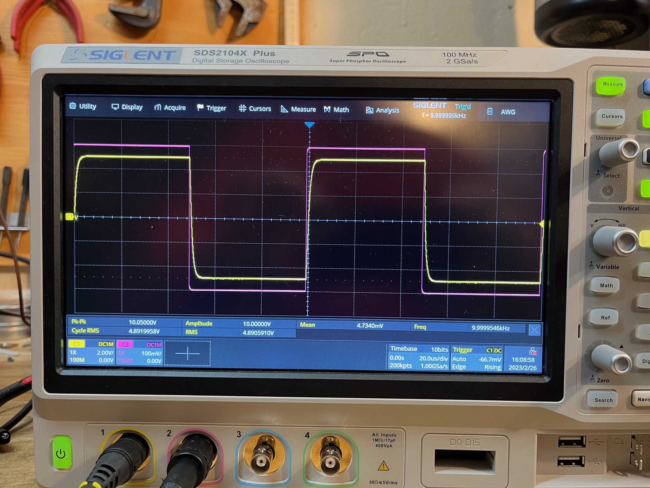Open the C1 channel settings box
The height and width of the screenshot is (488, 650).
click(91, 352)
